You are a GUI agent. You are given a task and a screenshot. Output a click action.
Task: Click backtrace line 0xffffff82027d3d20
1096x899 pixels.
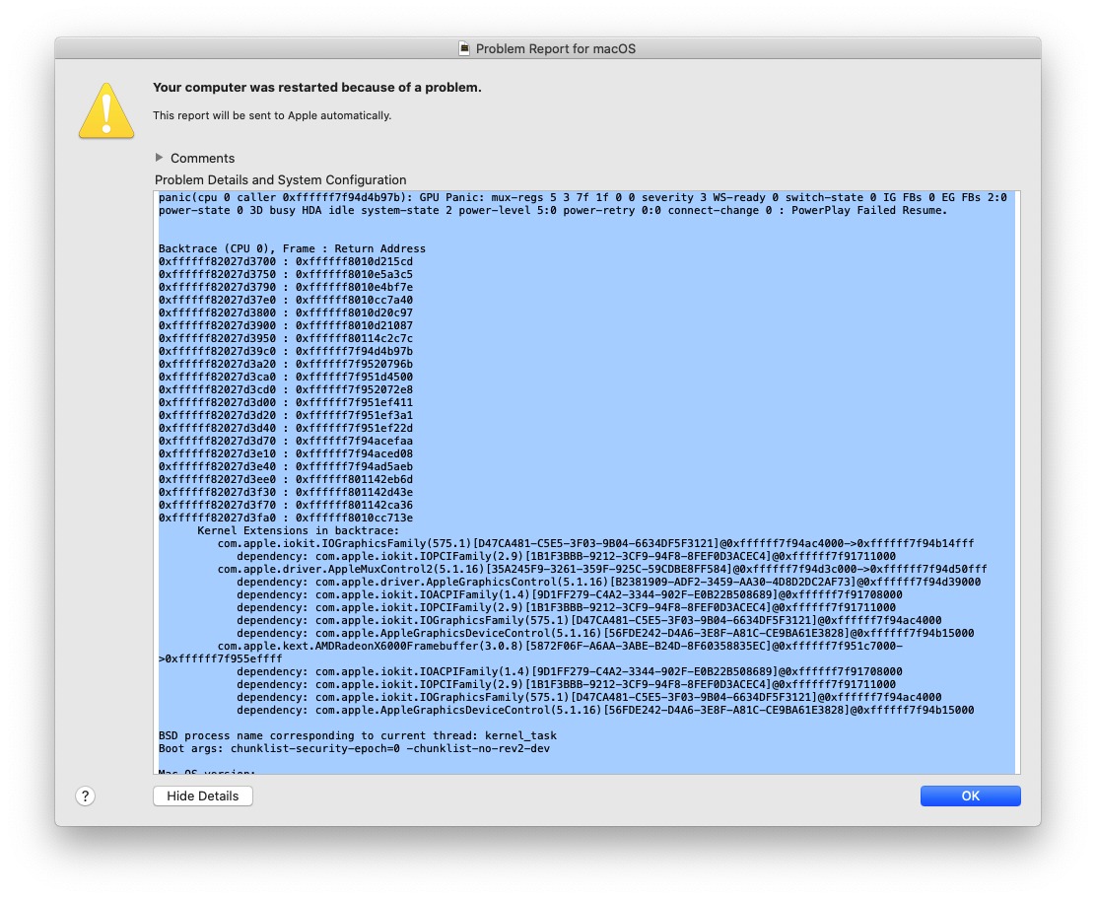click(x=286, y=415)
